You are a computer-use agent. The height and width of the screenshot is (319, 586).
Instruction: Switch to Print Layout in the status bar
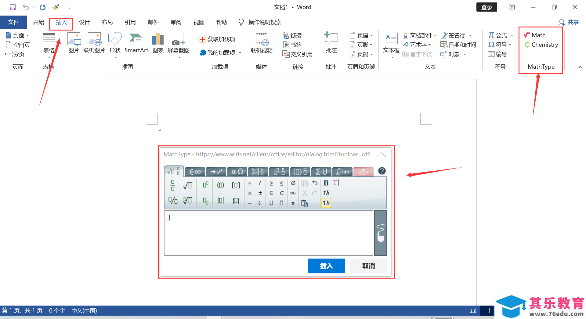point(487,310)
